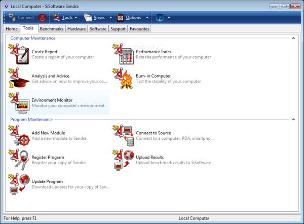
Task: Click the Performance Index title text
Action: (x=154, y=52)
